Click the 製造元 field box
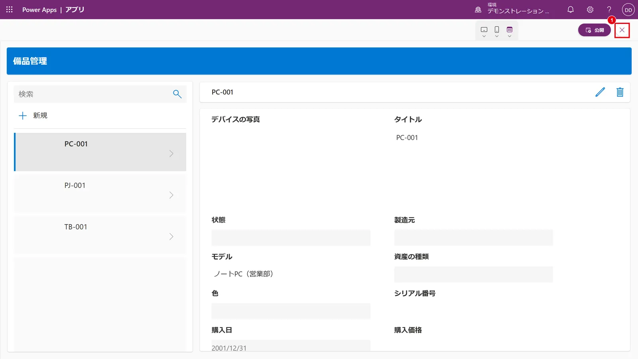 [474, 238]
